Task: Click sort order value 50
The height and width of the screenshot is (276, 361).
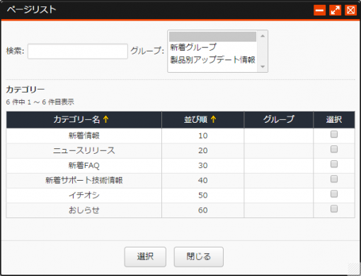Action: [203, 196]
